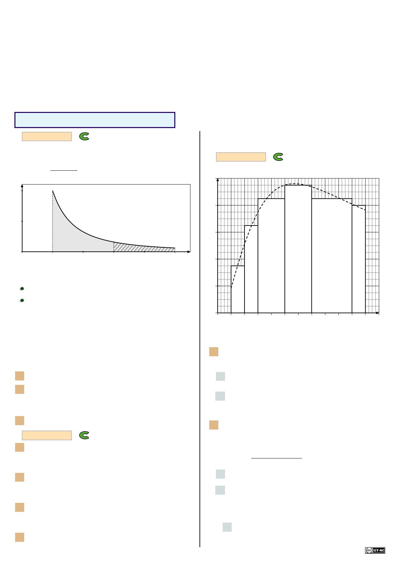The width and height of the screenshot is (400, 566).
Task: Click the green C icon above the histogram grid
Action: (x=278, y=157)
